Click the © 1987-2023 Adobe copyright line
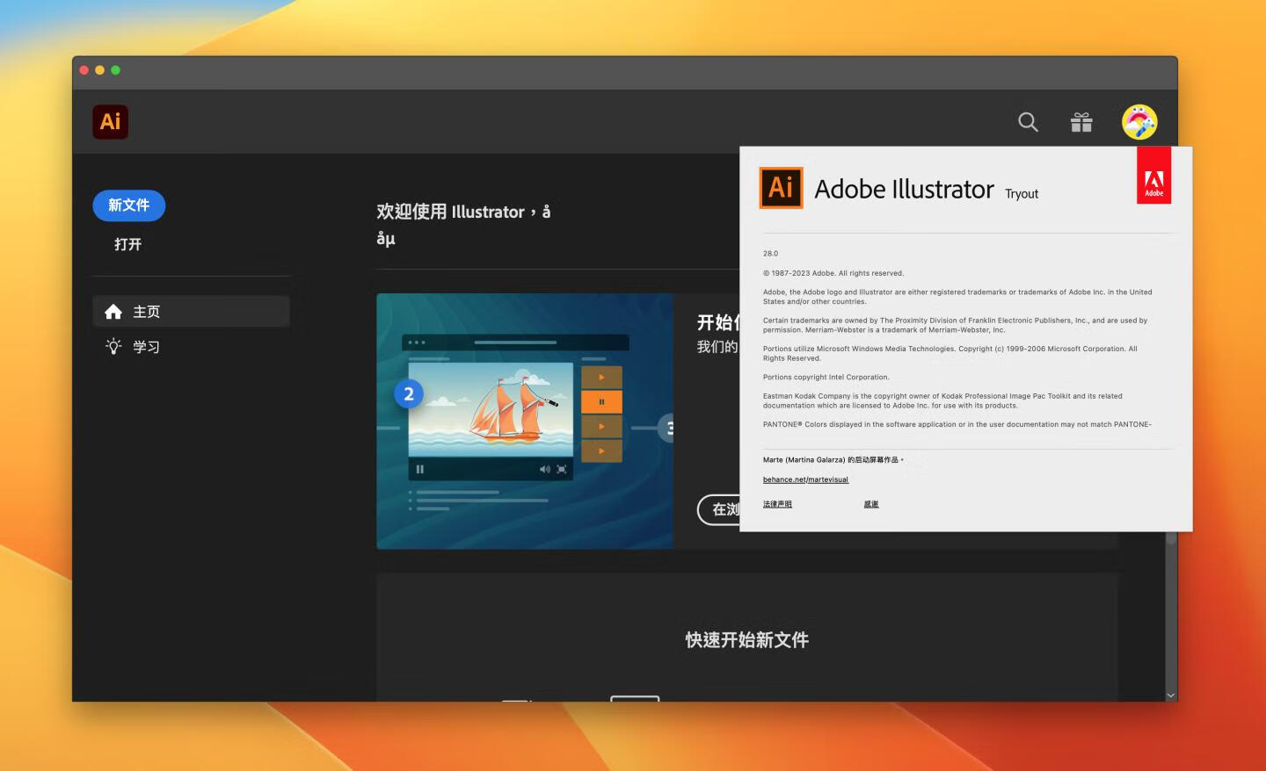This screenshot has width=1266, height=771. [x=833, y=273]
